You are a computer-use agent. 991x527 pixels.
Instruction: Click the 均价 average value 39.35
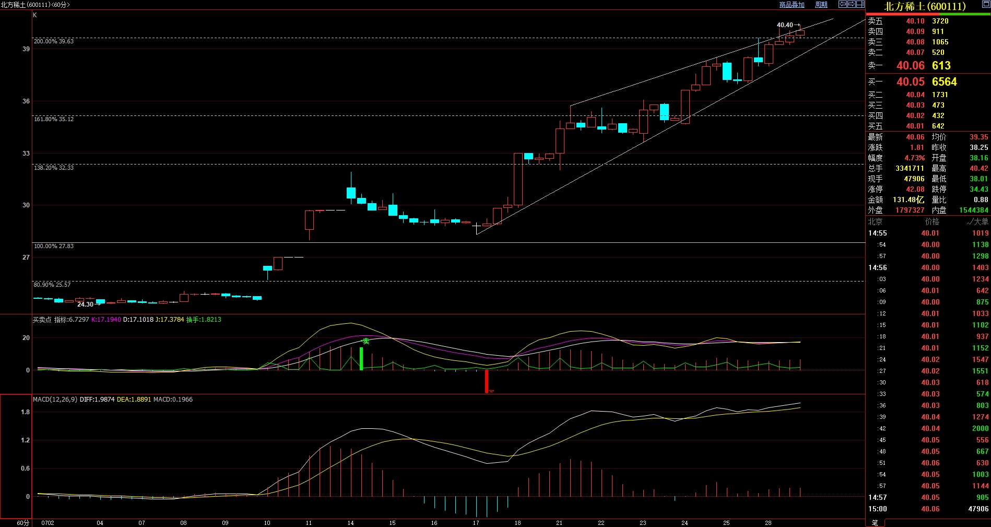tap(979, 137)
